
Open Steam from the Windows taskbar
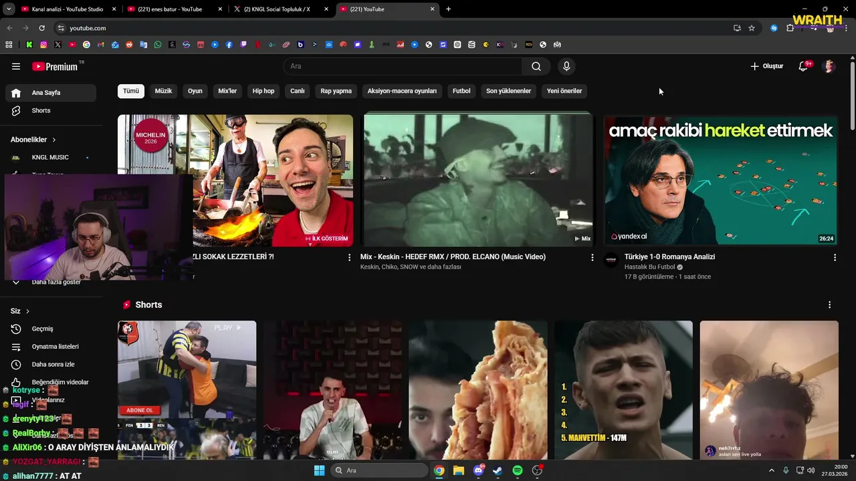498,470
